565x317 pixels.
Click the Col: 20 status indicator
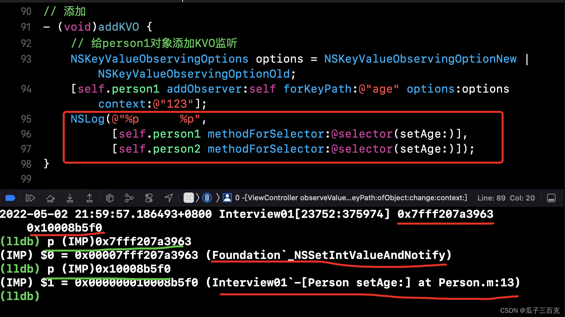coord(522,198)
